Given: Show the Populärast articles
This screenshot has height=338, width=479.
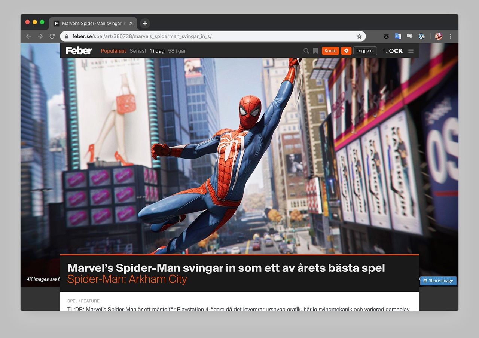Looking at the screenshot, I should click(113, 51).
